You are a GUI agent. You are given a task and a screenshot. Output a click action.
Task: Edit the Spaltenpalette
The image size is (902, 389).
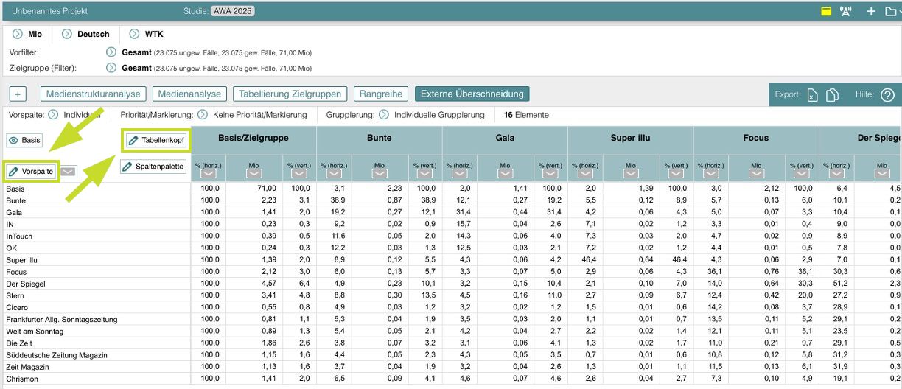click(153, 167)
